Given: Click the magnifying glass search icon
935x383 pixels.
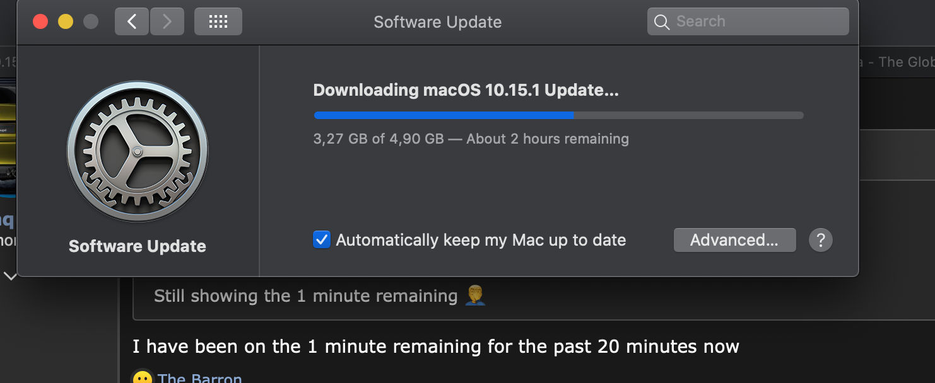Looking at the screenshot, I should tap(662, 22).
